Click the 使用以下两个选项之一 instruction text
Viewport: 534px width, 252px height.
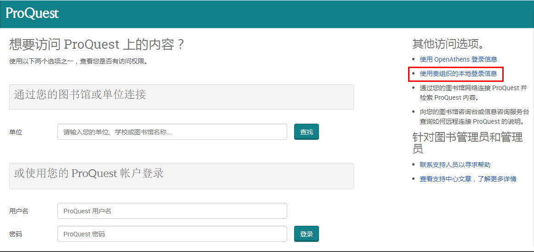click(x=79, y=61)
